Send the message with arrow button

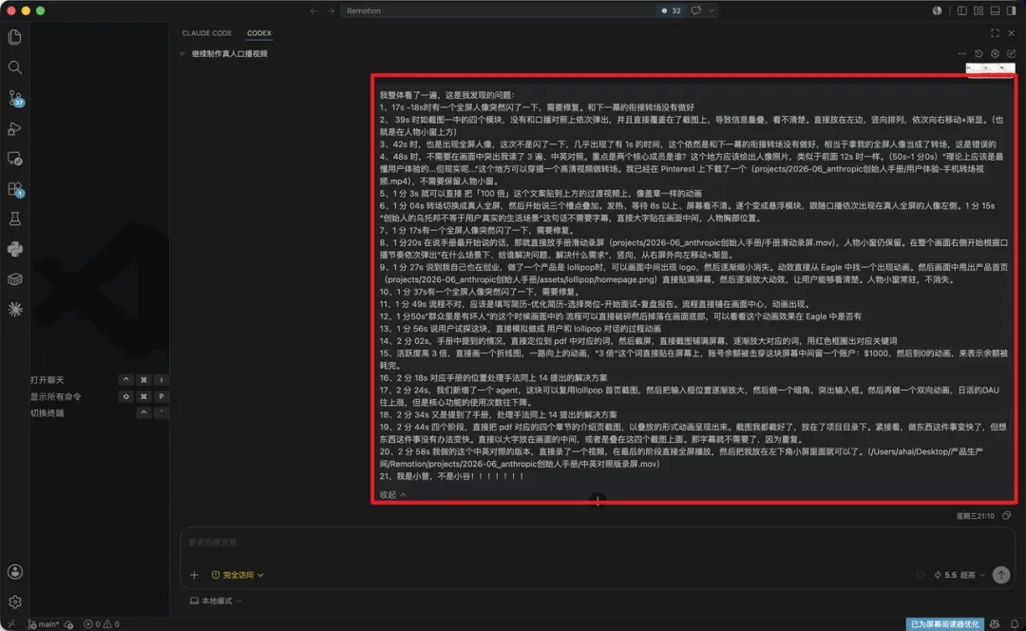pyautogui.click(x=1001, y=575)
